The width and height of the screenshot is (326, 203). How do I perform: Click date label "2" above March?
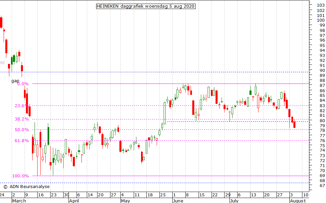[14, 195]
